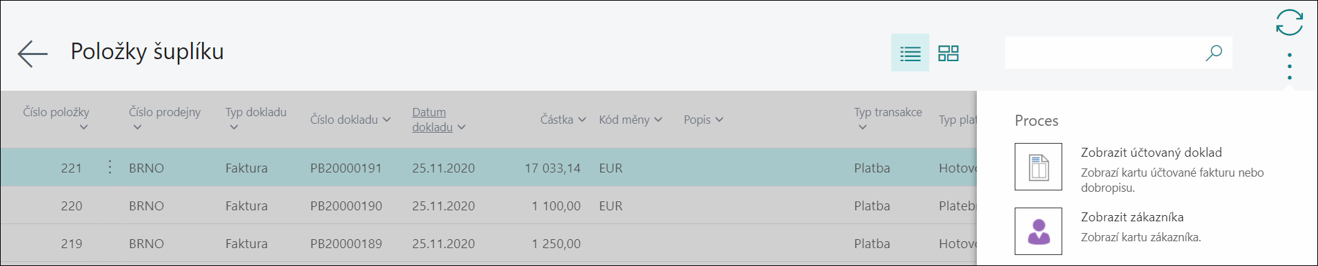Switch to tile view layout

click(x=949, y=53)
